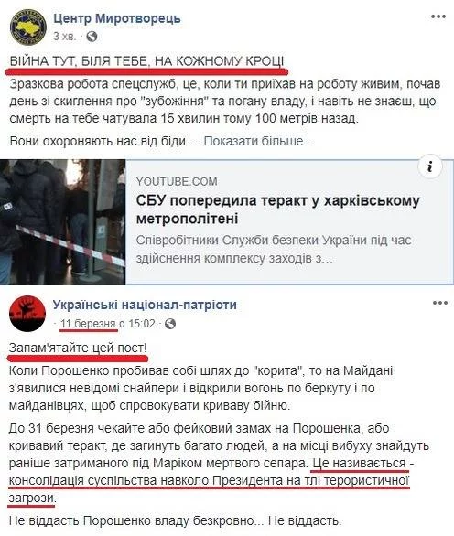Viewport: 454px width, 536px height.
Task: Click public globe icon on first post
Action: 92,37
